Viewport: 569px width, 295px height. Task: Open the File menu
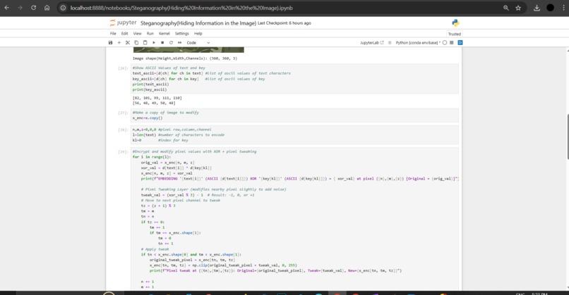point(113,33)
